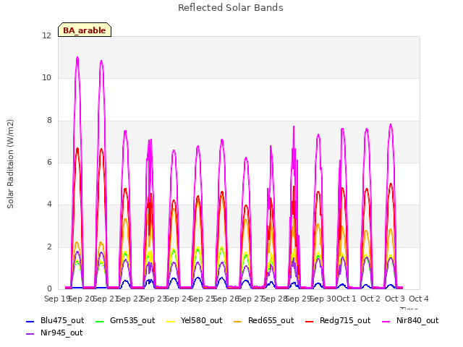
Task: Click the y-axis tick label 4
Action: pos(49,204)
